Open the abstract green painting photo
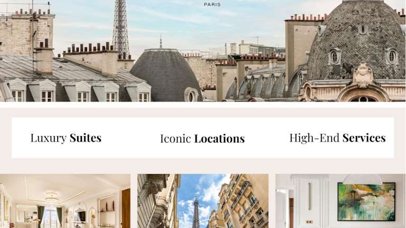 (340, 201)
